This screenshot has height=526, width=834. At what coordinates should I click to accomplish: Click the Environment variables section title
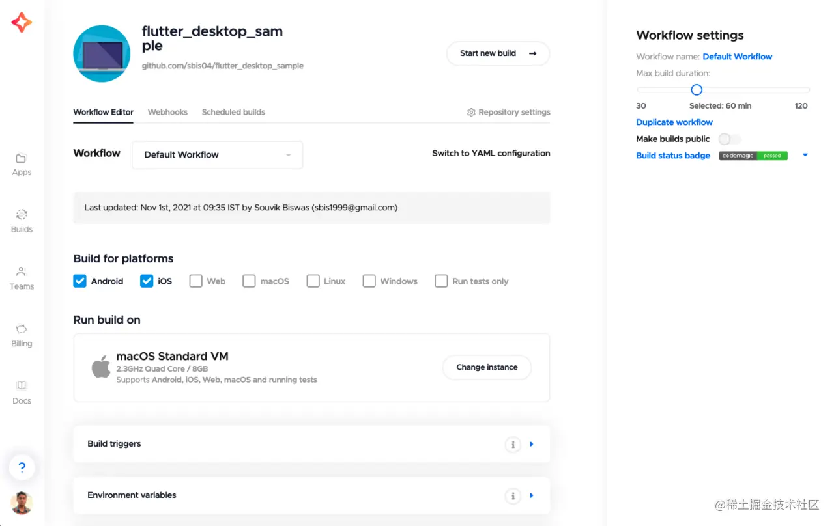(x=132, y=495)
